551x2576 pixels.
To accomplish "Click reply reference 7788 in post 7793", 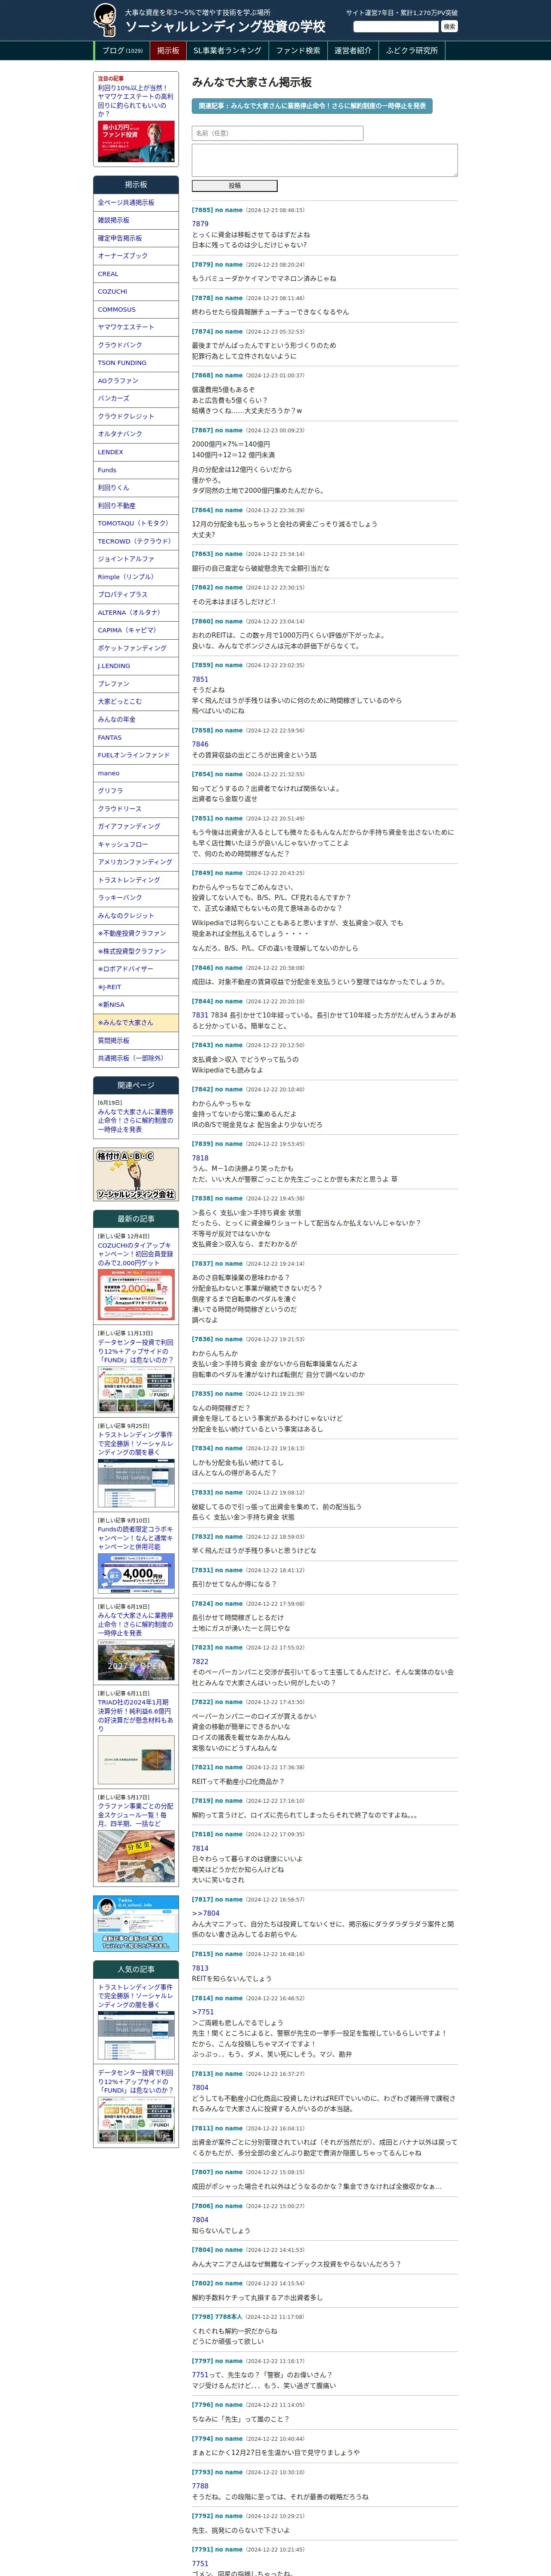I will click(x=200, y=2486).
